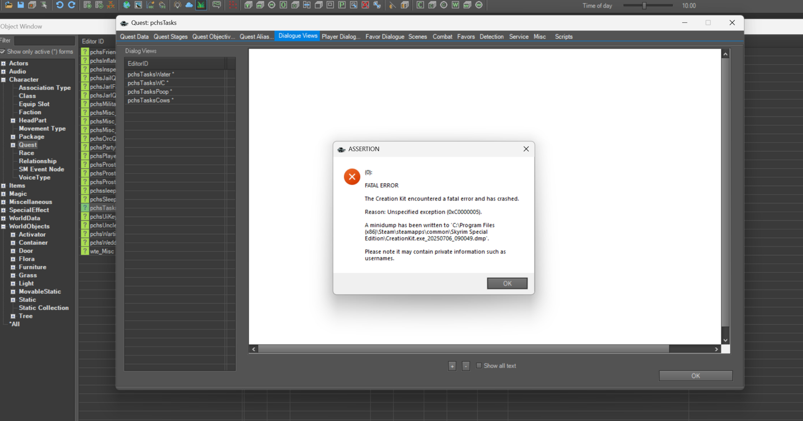Click the blue undo arrow icon

click(60, 5)
